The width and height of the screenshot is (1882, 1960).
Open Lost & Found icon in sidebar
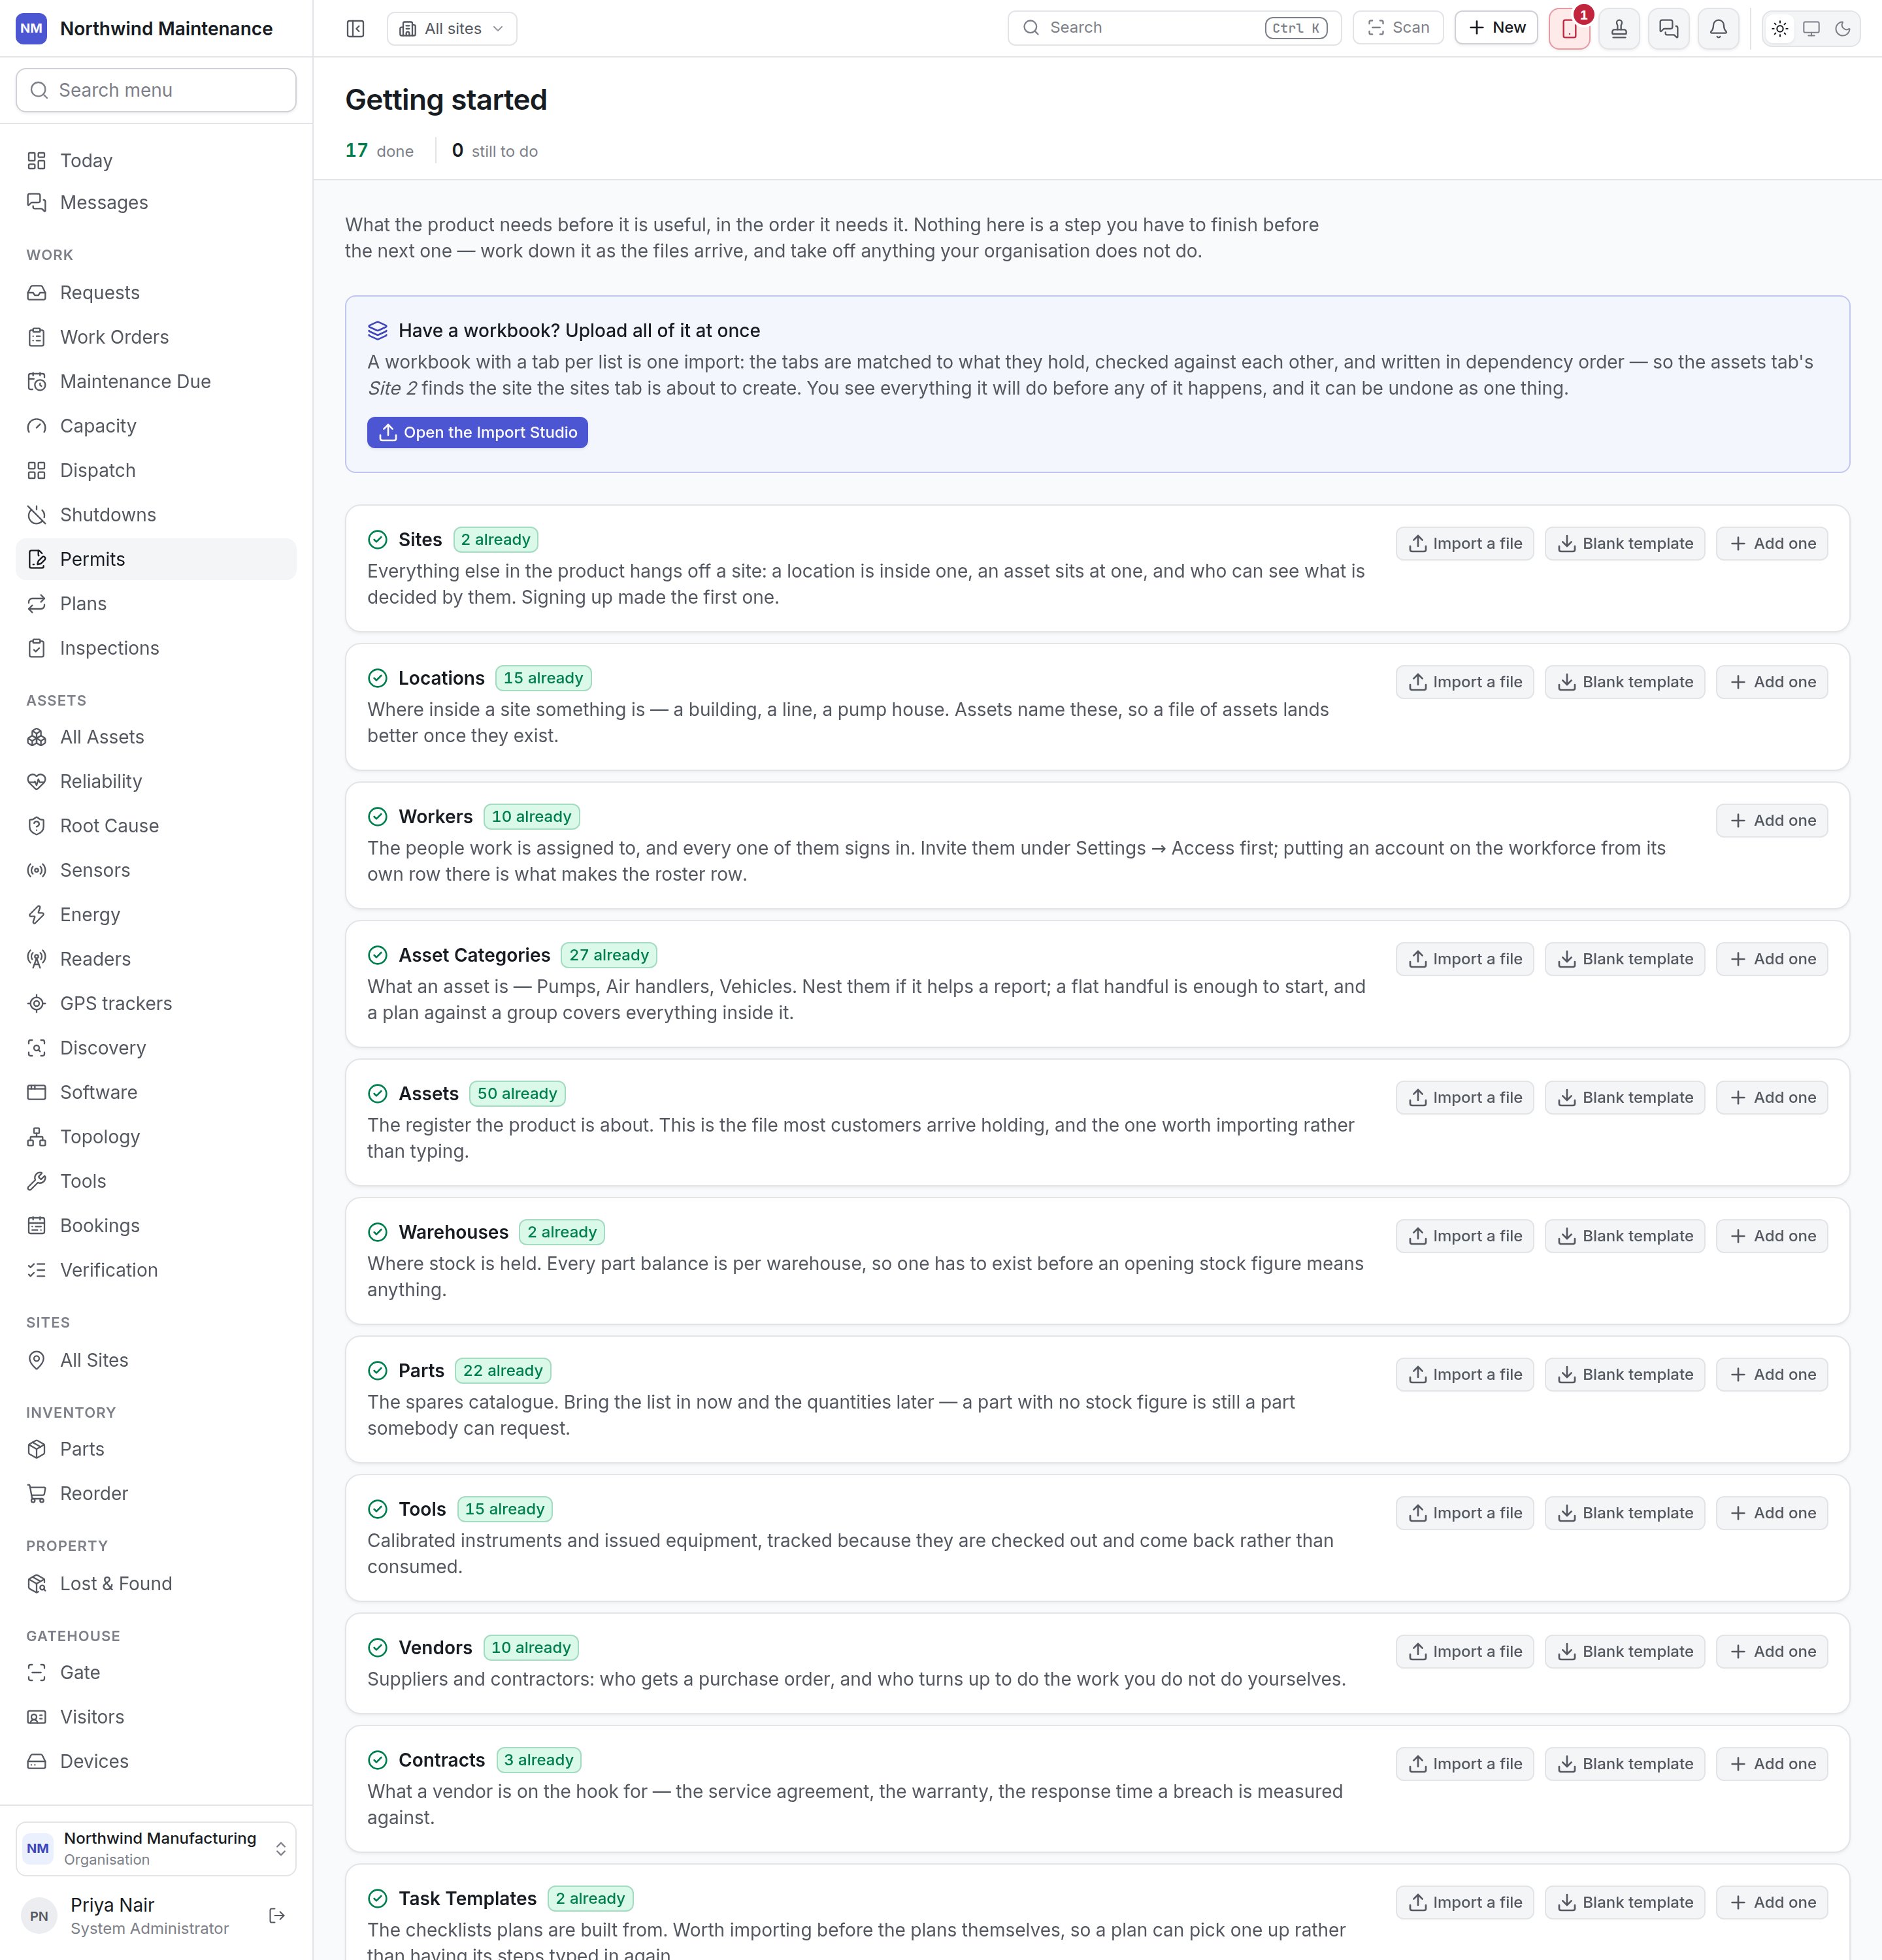click(x=37, y=1584)
